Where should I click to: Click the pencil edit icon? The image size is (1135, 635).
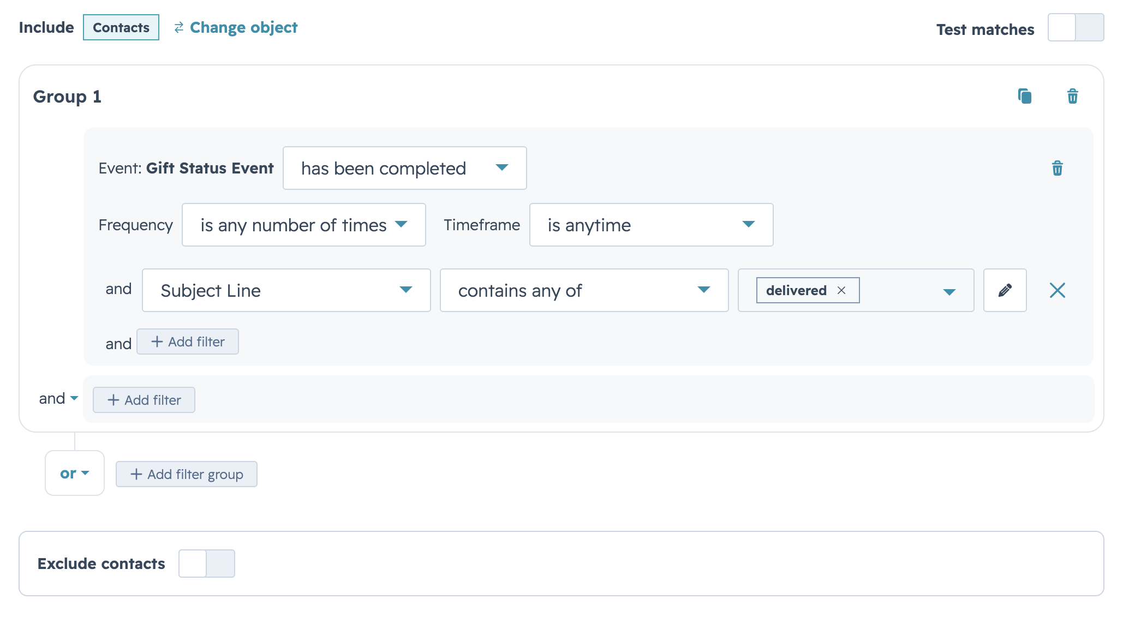(x=1005, y=290)
